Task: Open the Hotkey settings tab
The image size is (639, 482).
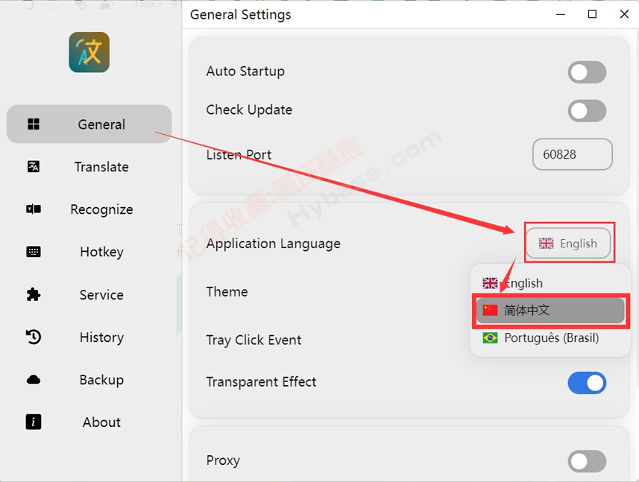Action: click(89, 252)
